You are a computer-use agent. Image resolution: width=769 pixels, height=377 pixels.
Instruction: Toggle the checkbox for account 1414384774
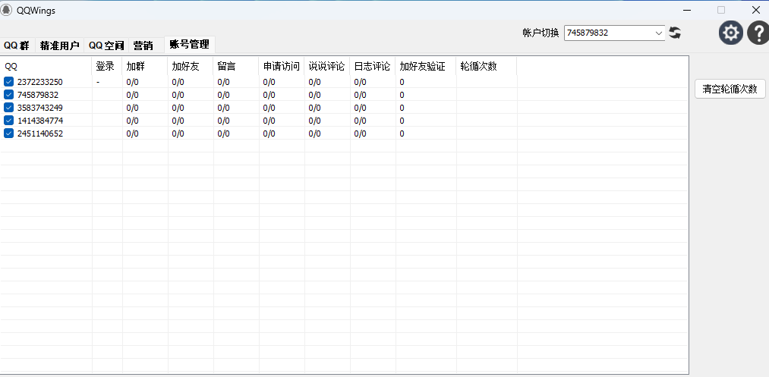[x=9, y=121]
